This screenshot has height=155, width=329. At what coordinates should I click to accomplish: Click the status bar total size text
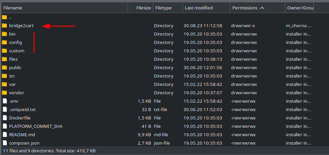pyautogui.click(x=50, y=151)
